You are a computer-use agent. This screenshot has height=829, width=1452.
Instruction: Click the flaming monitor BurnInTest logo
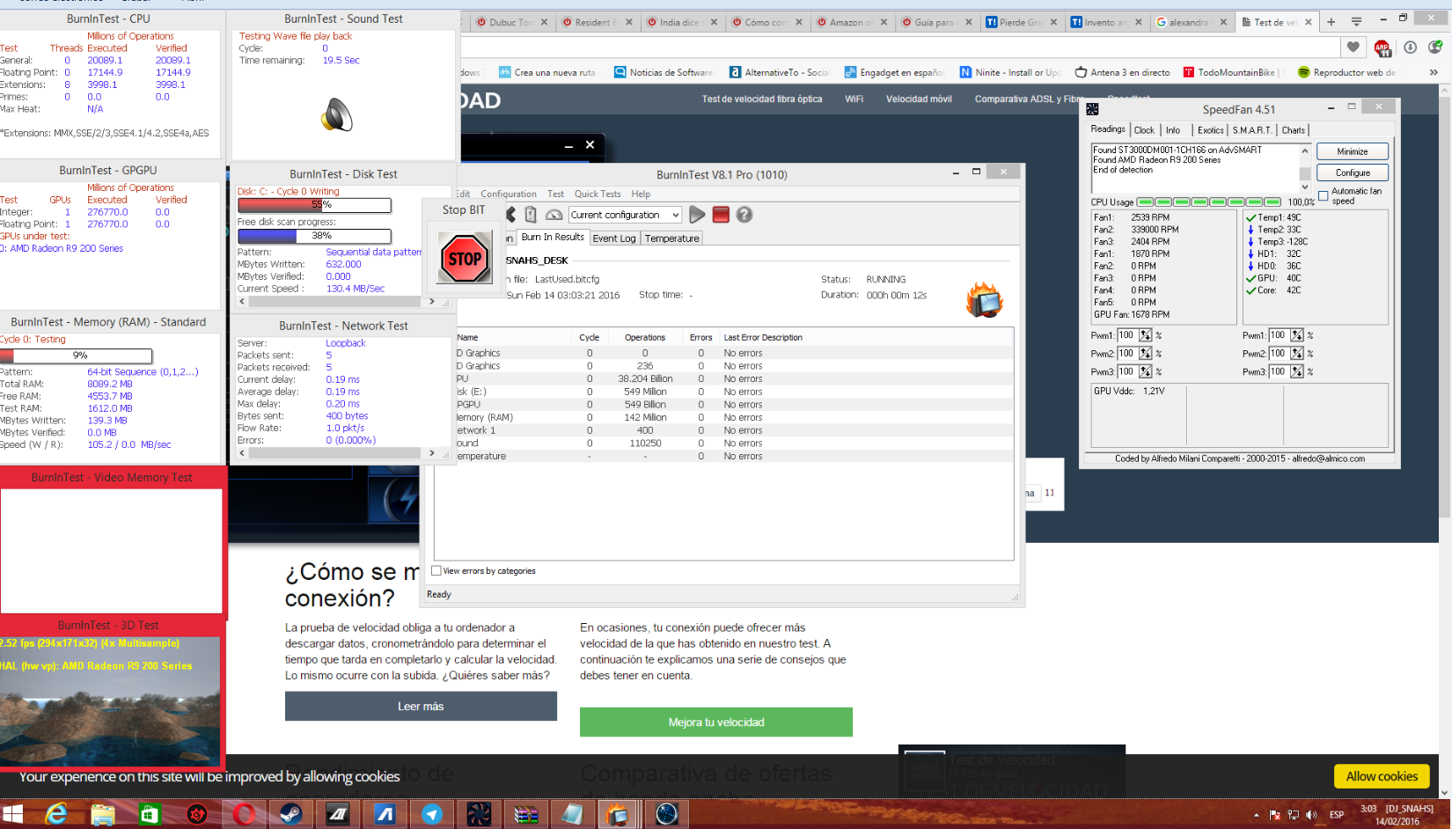985,300
